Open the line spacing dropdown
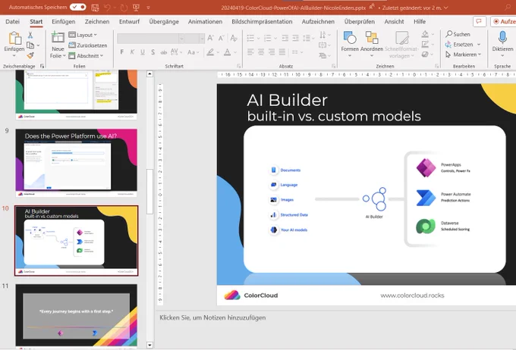The width and height of the screenshot is (516, 350). (308, 38)
